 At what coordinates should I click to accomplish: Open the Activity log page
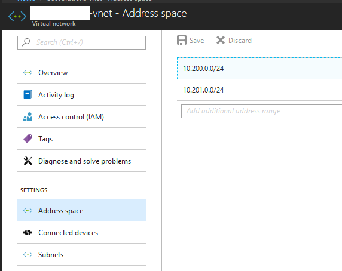point(81,95)
